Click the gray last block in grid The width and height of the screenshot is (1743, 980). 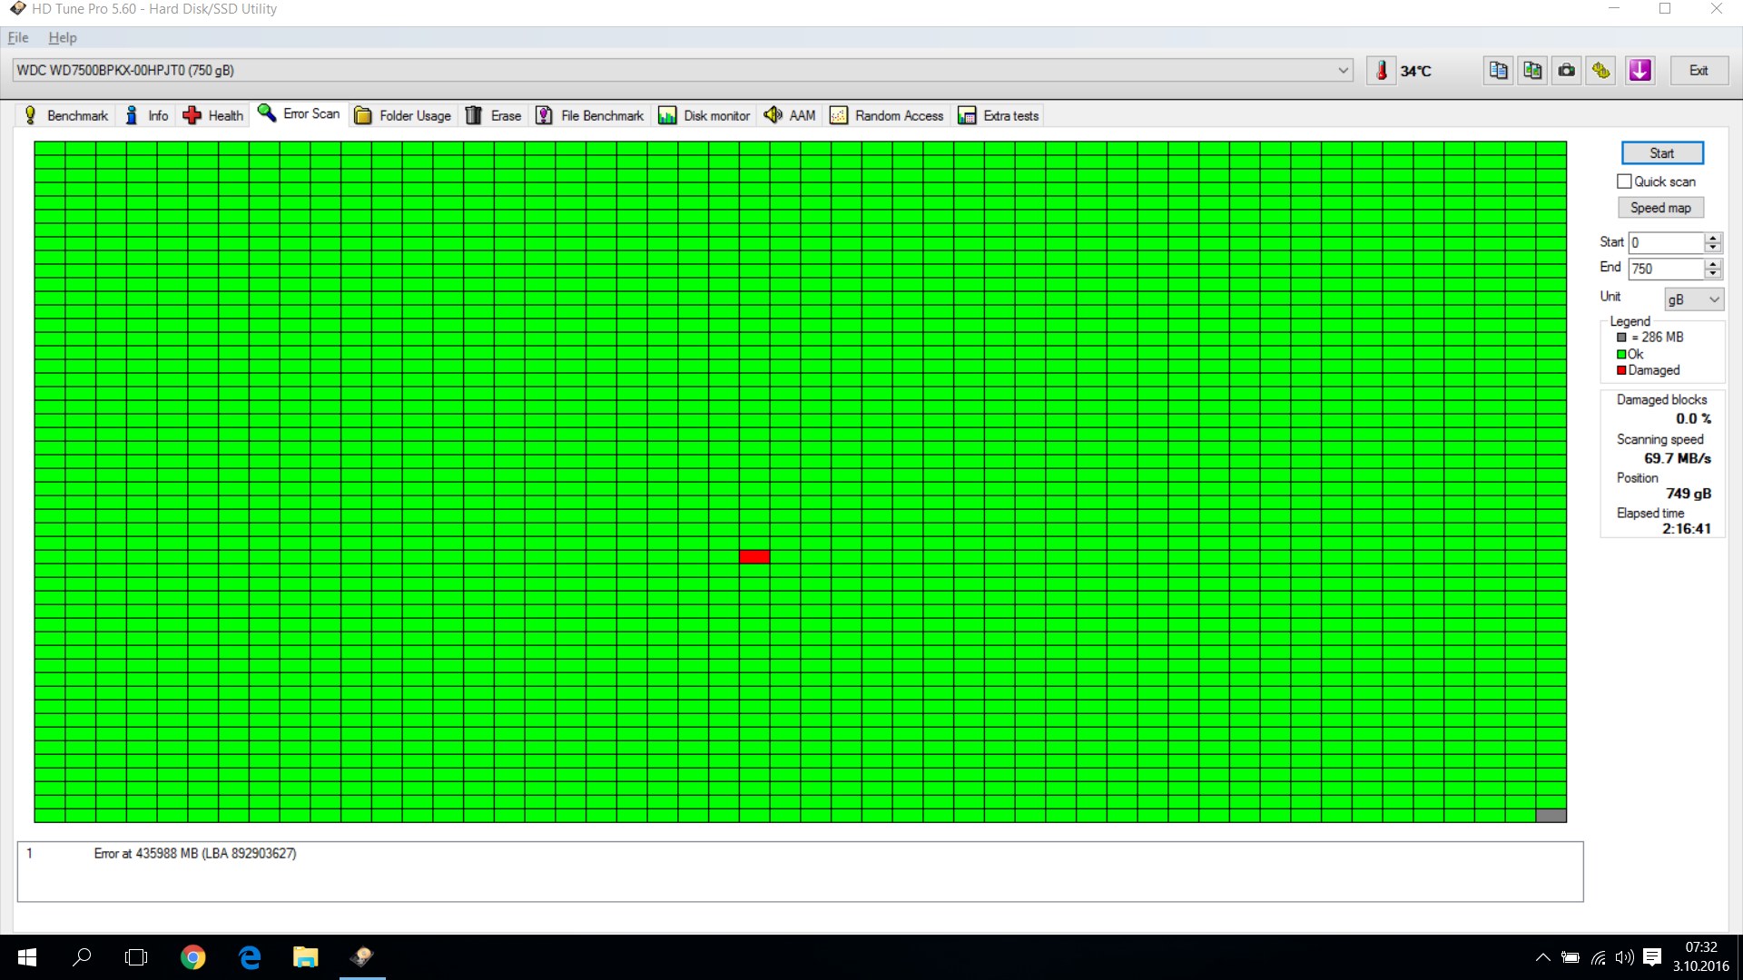(x=1551, y=816)
